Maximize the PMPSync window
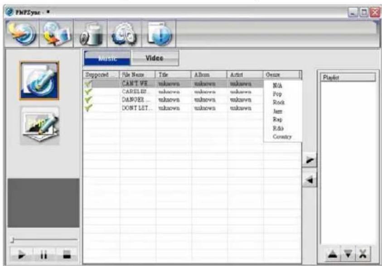Screen dimensions: 382x266 tap(364, 12)
